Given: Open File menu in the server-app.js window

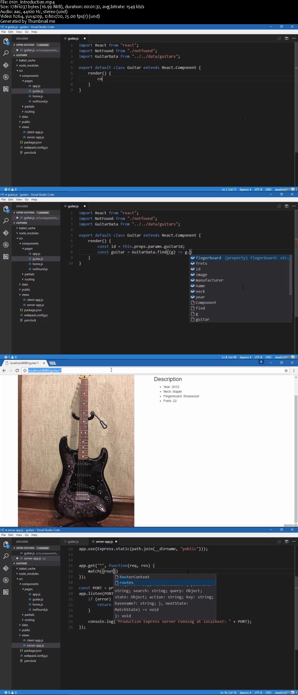Looking at the screenshot, I should click(x=3, y=535).
